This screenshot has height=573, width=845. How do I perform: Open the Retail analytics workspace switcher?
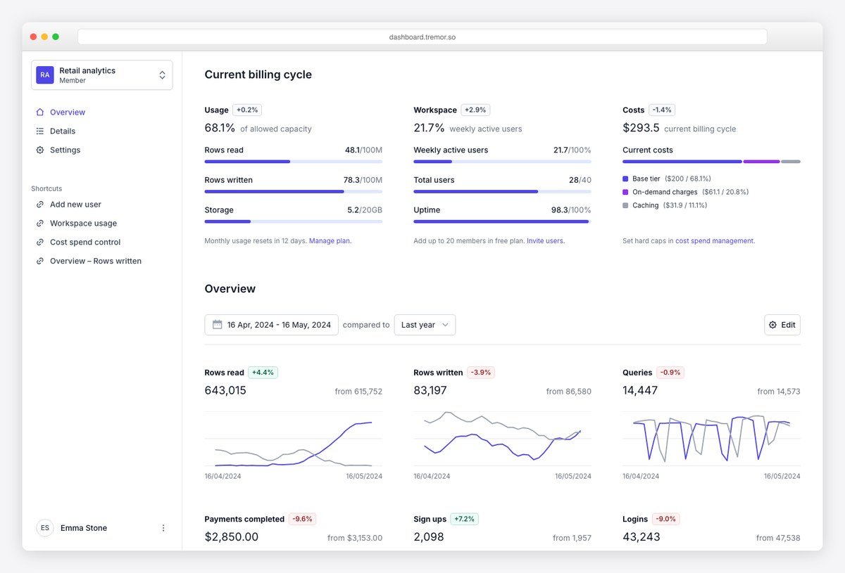coord(102,75)
